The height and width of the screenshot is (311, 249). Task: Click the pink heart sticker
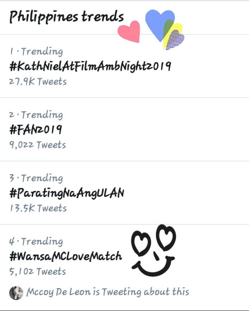point(129,31)
